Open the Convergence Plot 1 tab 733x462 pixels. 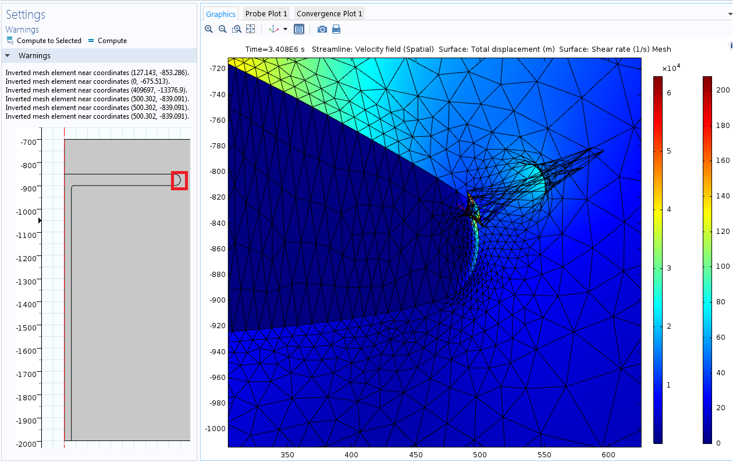329,14
